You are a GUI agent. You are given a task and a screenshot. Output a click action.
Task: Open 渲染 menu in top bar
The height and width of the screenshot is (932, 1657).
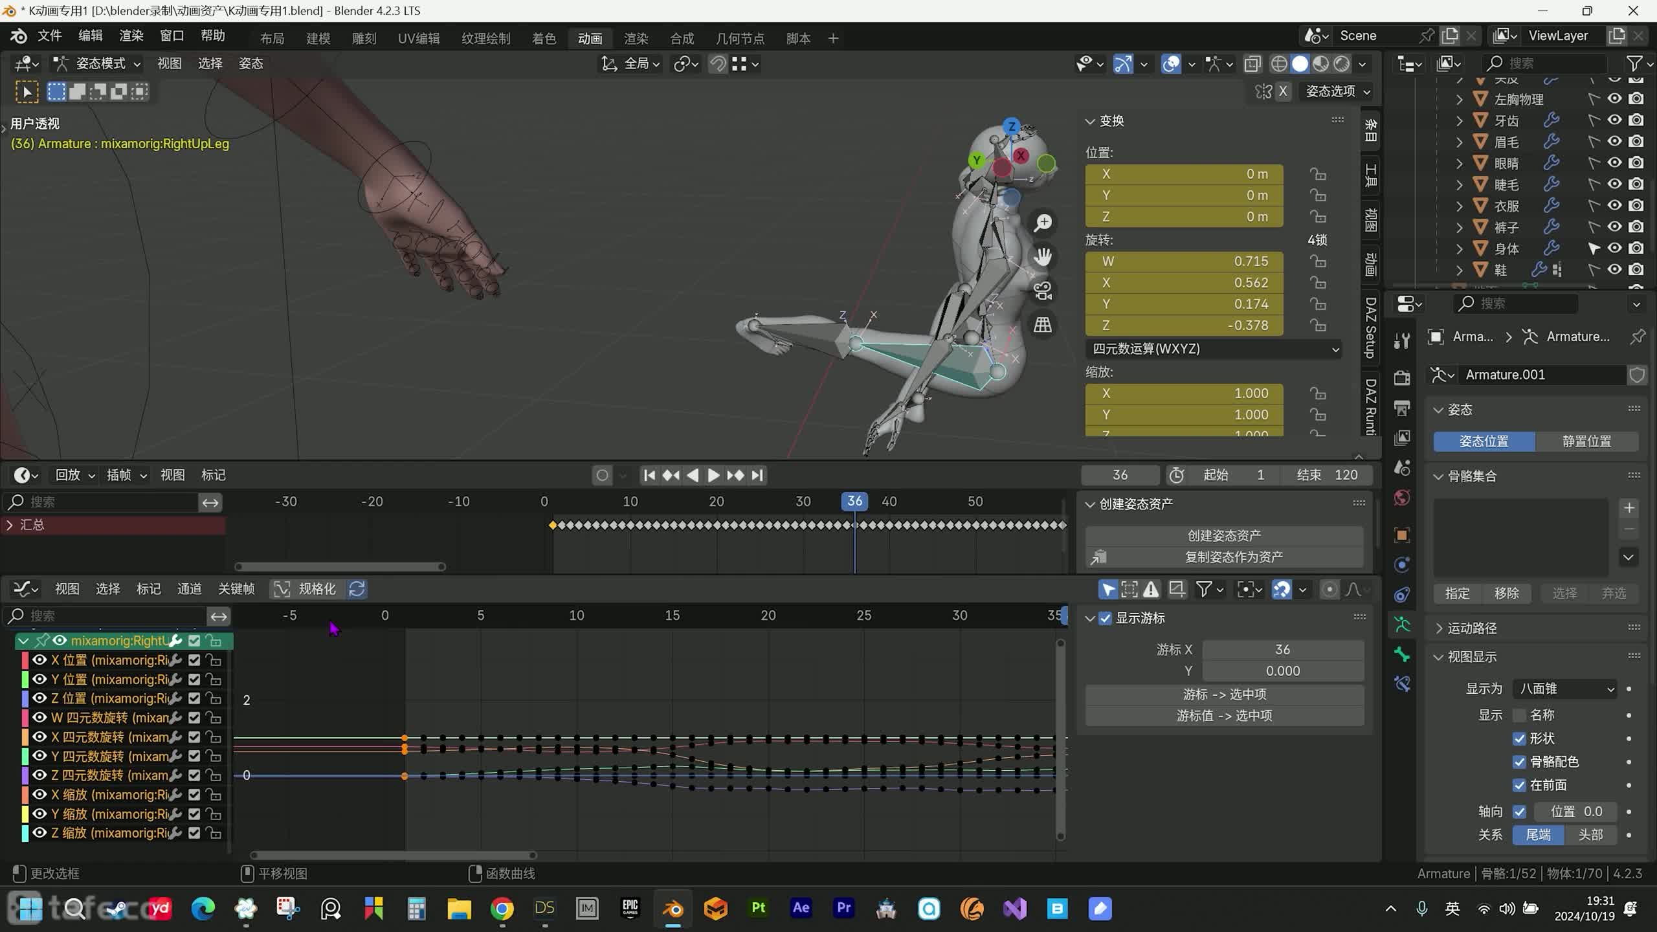click(131, 36)
